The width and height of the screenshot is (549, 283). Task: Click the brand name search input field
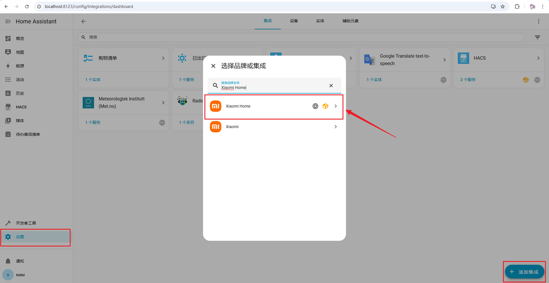click(x=272, y=87)
